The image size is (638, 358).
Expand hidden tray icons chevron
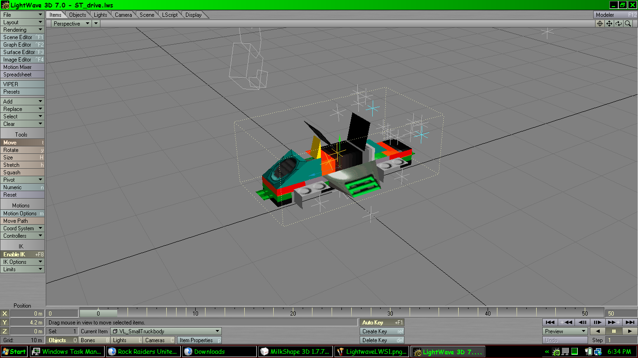[547, 352]
